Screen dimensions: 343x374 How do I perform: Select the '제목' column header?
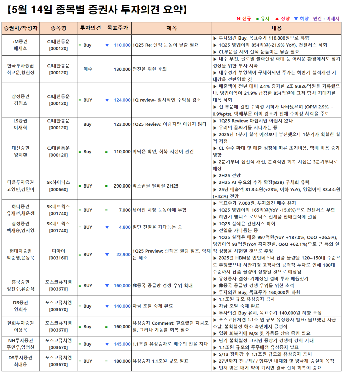171,28
